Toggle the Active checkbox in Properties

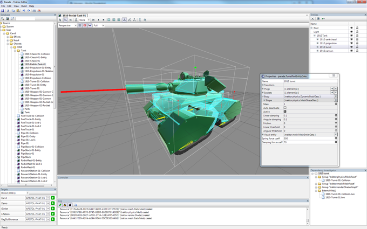coord(285,112)
